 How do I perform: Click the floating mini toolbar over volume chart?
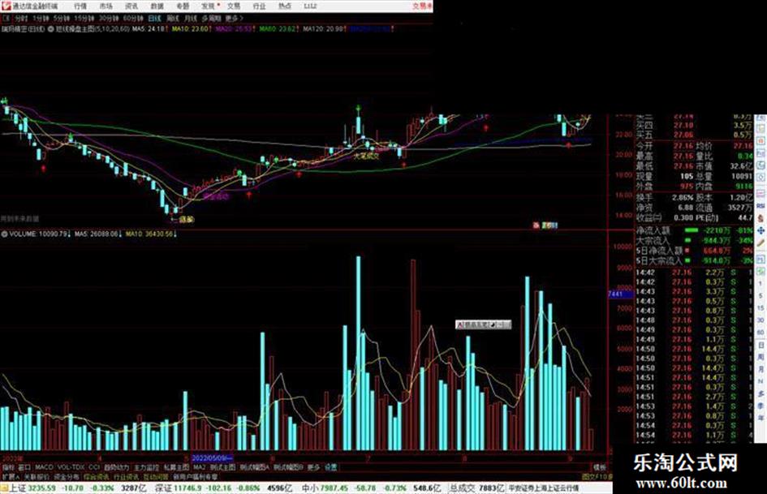click(x=483, y=324)
